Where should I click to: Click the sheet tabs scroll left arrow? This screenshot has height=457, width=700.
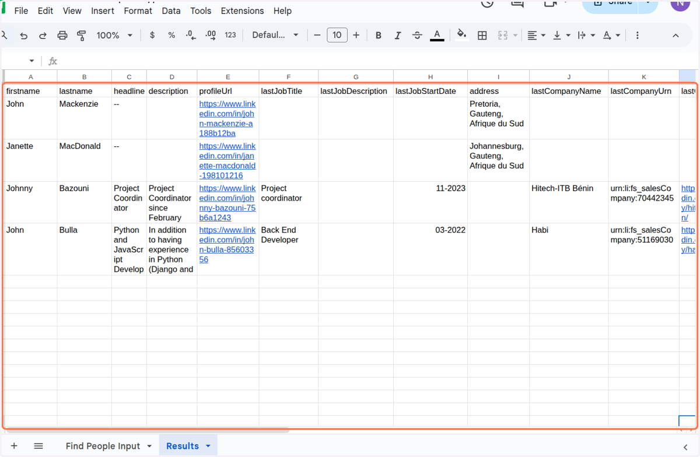tap(685, 447)
